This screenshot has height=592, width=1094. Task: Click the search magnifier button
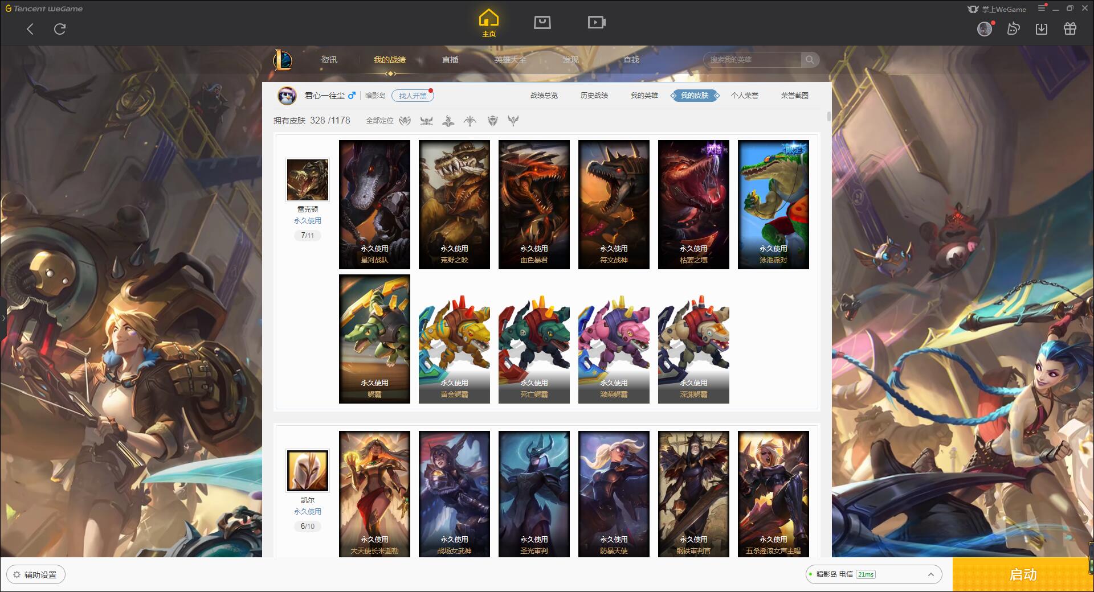[x=810, y=60]
